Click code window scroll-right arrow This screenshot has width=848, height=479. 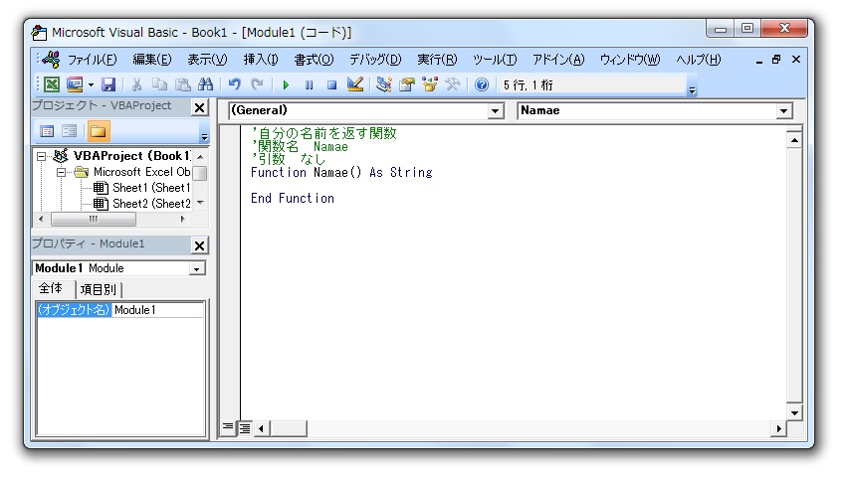pos(778,428)
